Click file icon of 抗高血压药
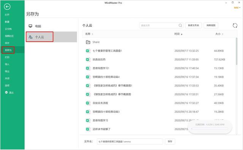This screenshot has height=150, width=243. click(88, 59)
